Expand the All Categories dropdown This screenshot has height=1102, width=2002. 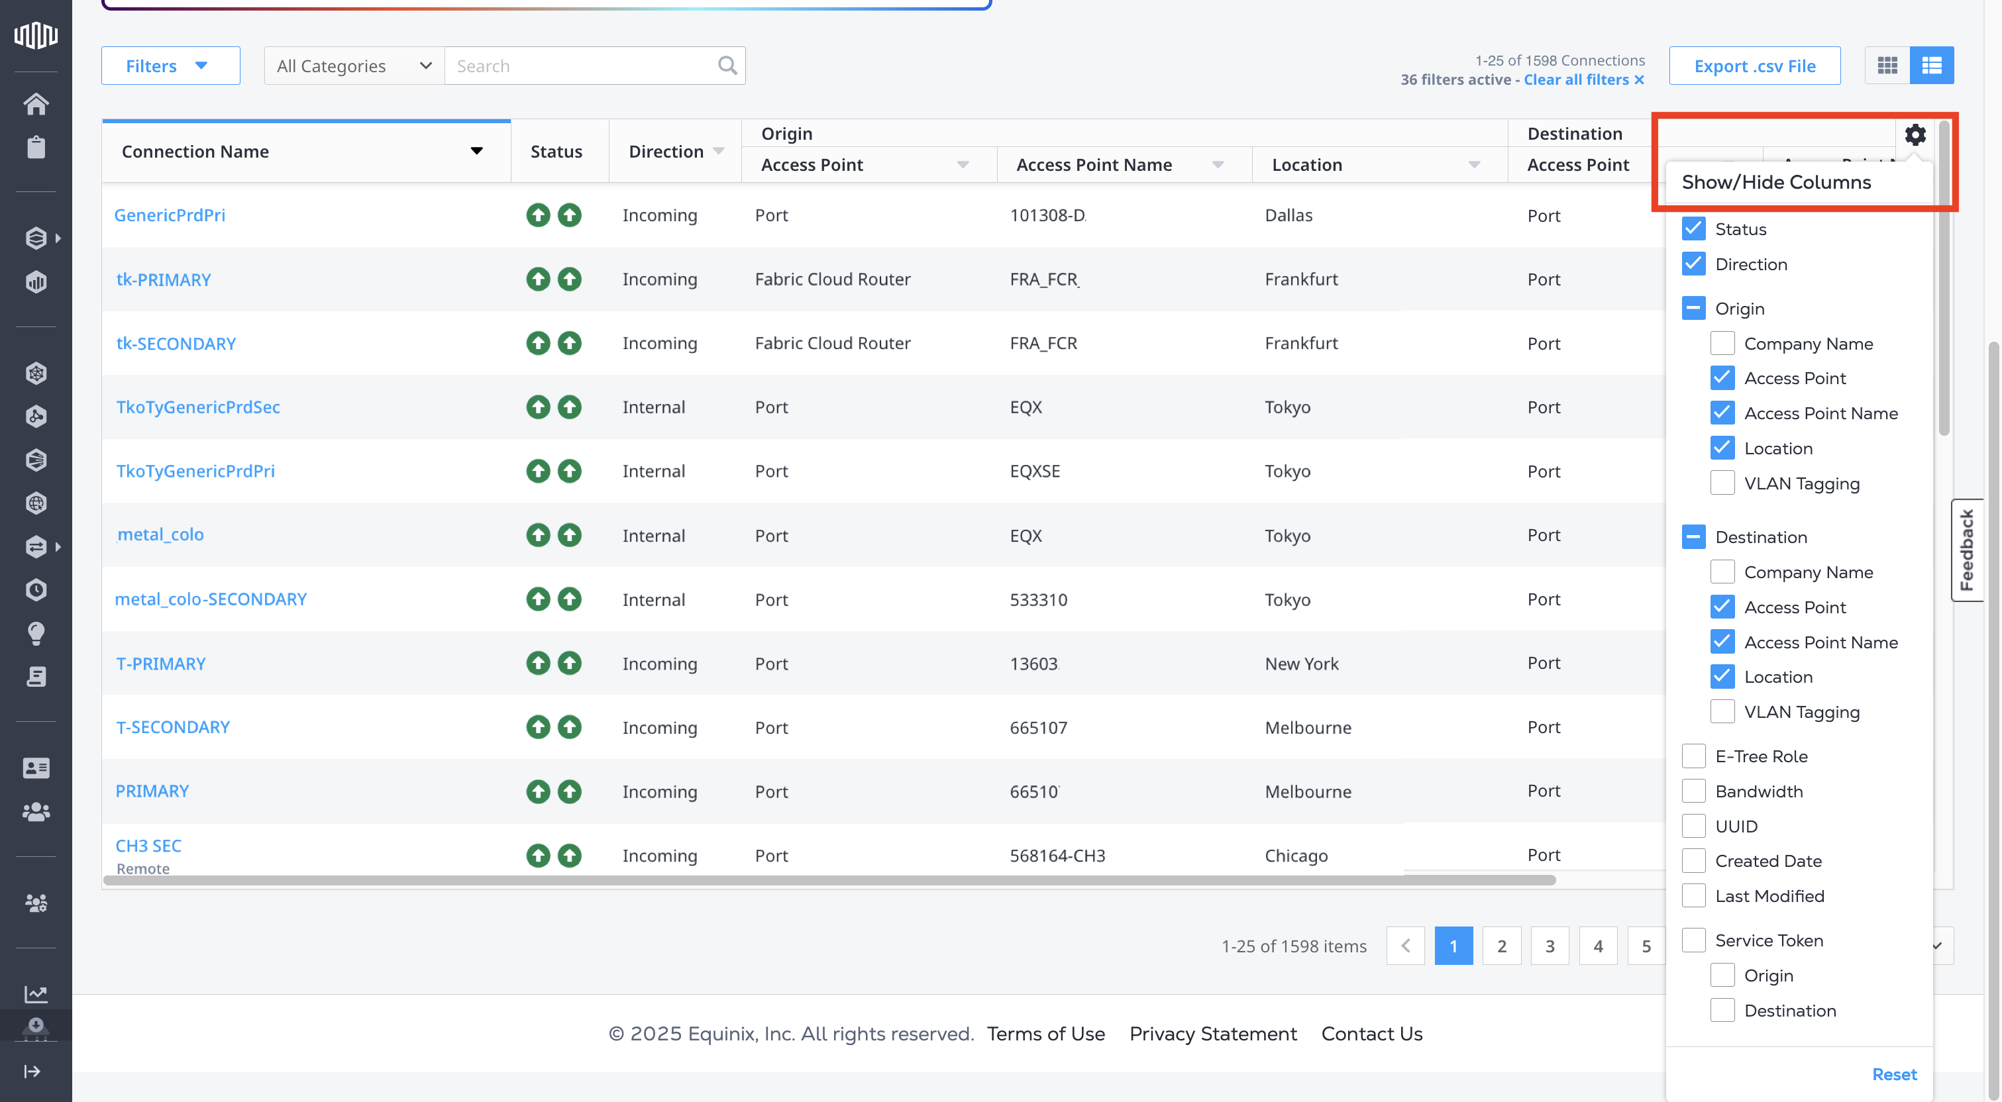click(354, 66)
